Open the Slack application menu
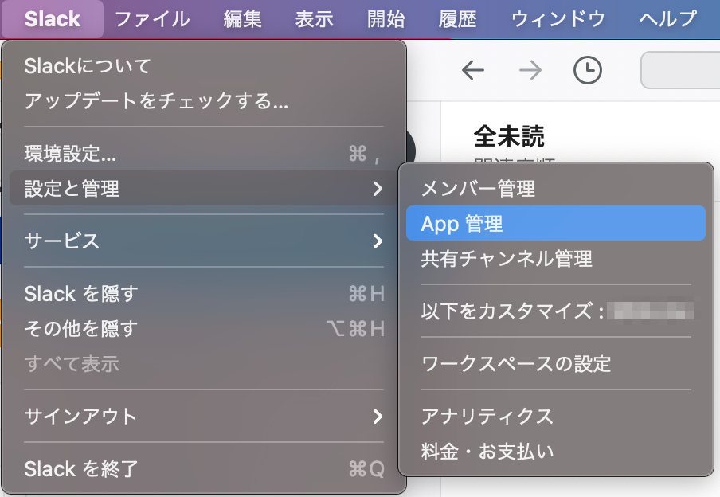This screenshot has height=497, width=720. (53, 19)
